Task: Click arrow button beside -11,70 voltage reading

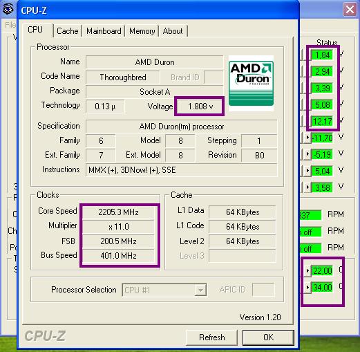Action: 307,138
